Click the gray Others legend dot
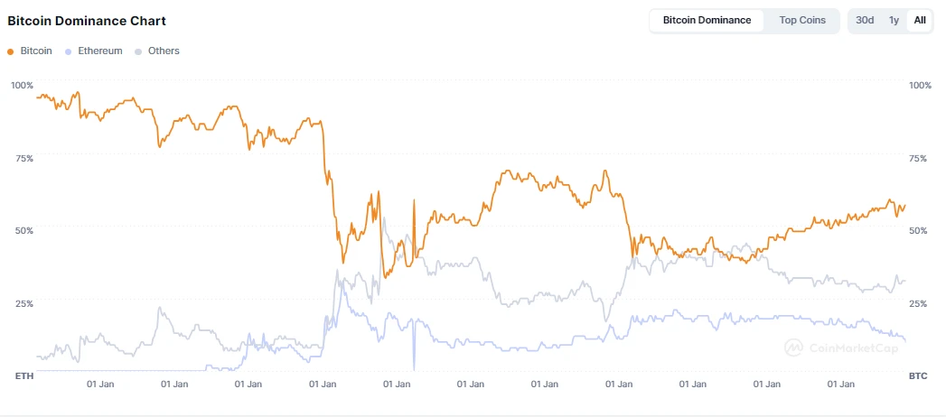The width and height of the screenshot is (946, 417). click(x=138, y=51)
